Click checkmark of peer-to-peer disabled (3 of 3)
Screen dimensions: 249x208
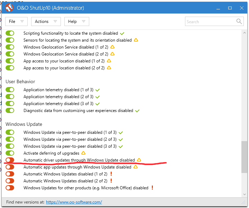pyautogui.click(x=121, y=147)
